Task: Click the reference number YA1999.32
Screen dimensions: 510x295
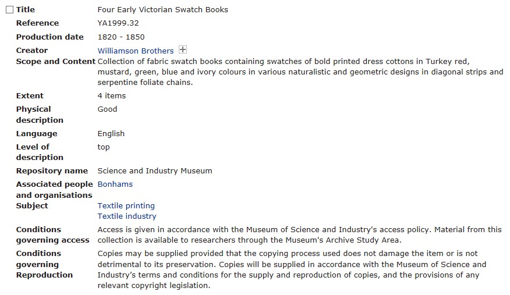Action: (118, 23)
